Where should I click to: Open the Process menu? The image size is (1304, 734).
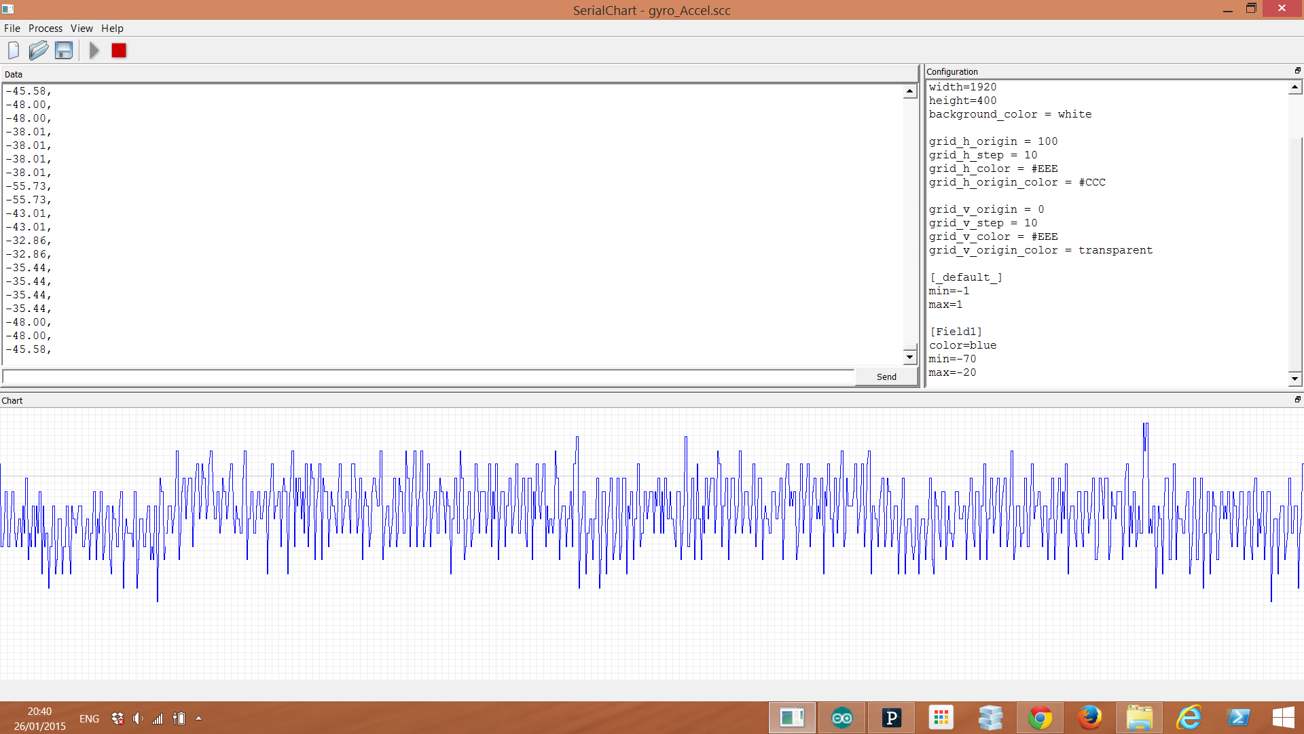[x=45, y=29]
